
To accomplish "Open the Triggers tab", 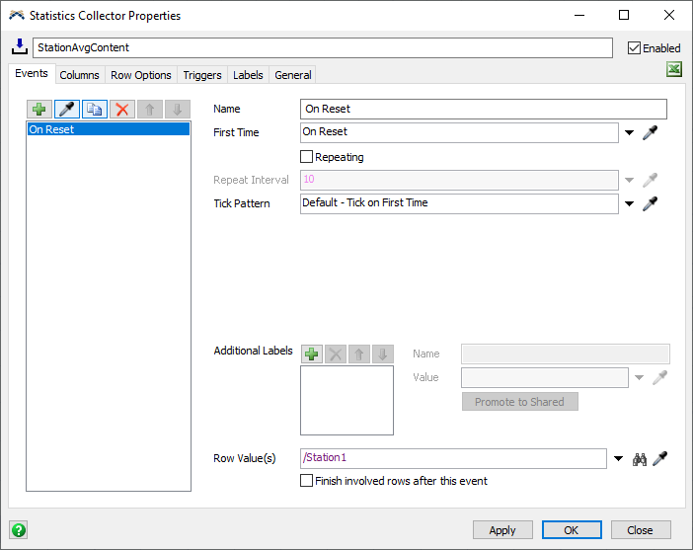I will click(x=202, y=75).
